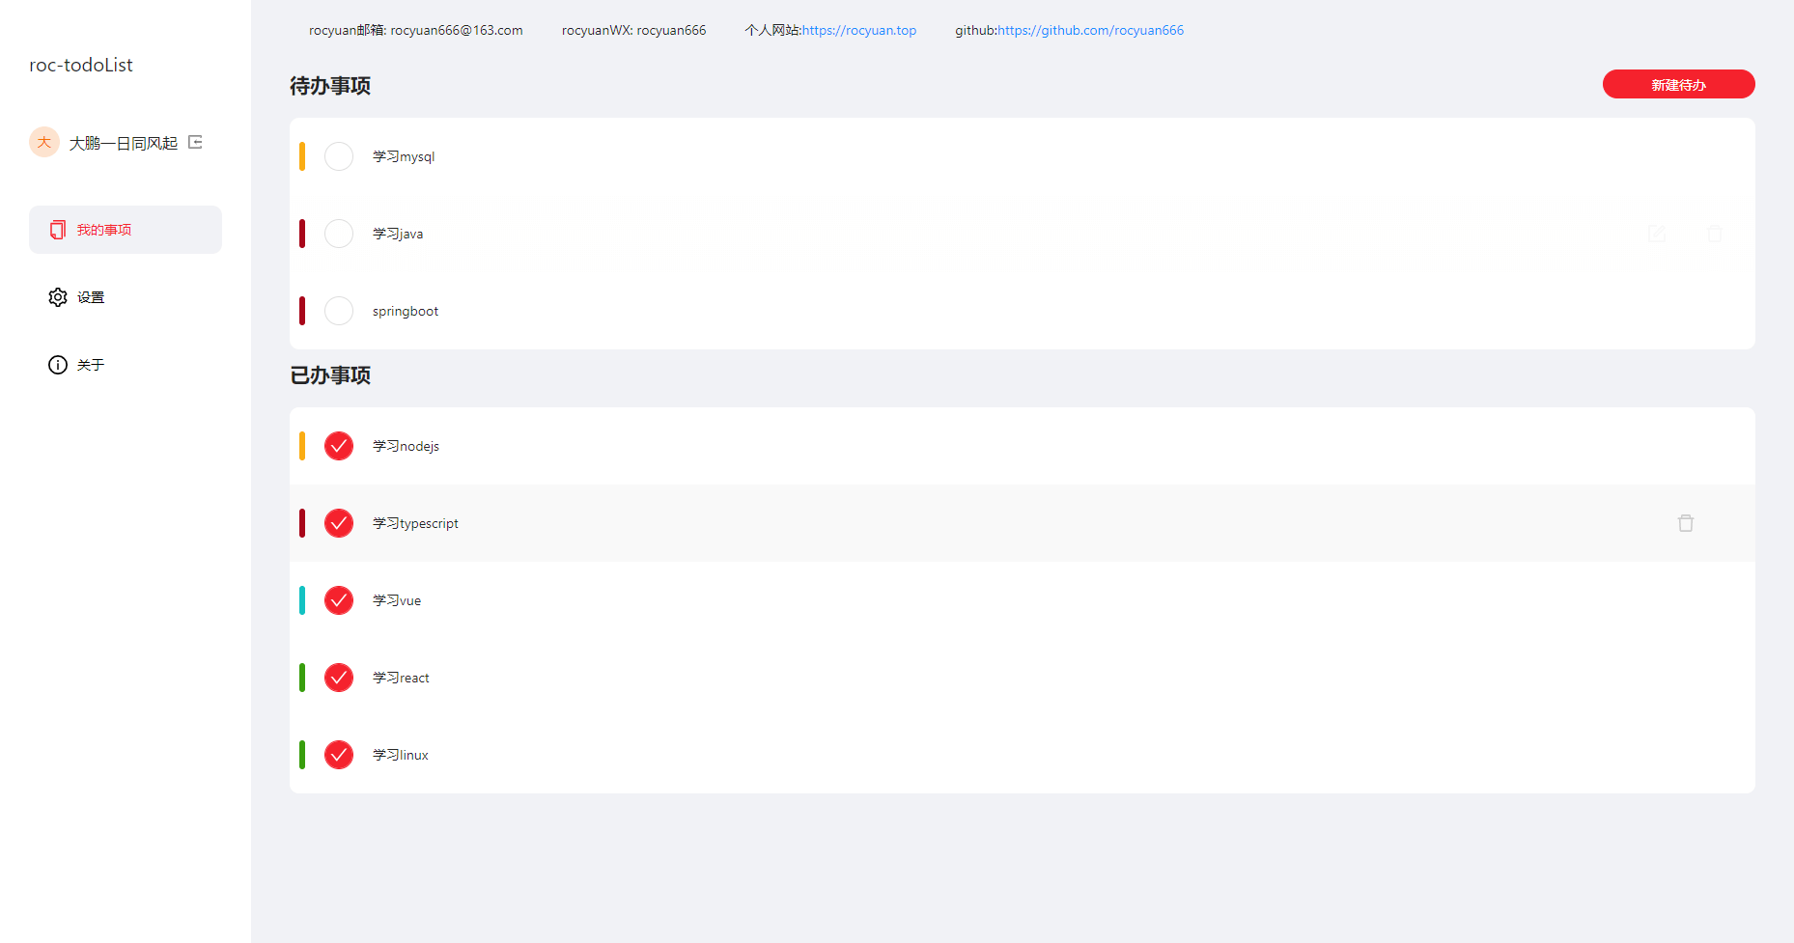The image size is (1794, 943).
Task: Open the 设置 settings menu item
Action: pos(126,297)
